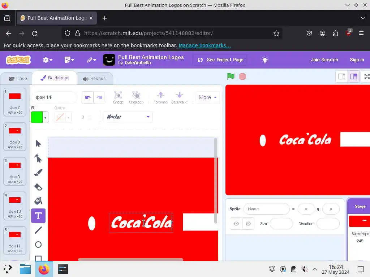
Task: Hide the sprite with crossed eye icon
Action: point(248,224)
